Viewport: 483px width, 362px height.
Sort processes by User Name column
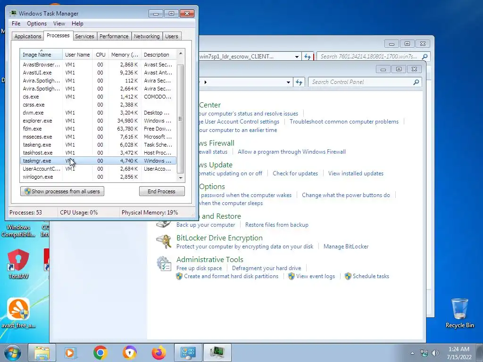pyautogui.click(x=77, y=55)
